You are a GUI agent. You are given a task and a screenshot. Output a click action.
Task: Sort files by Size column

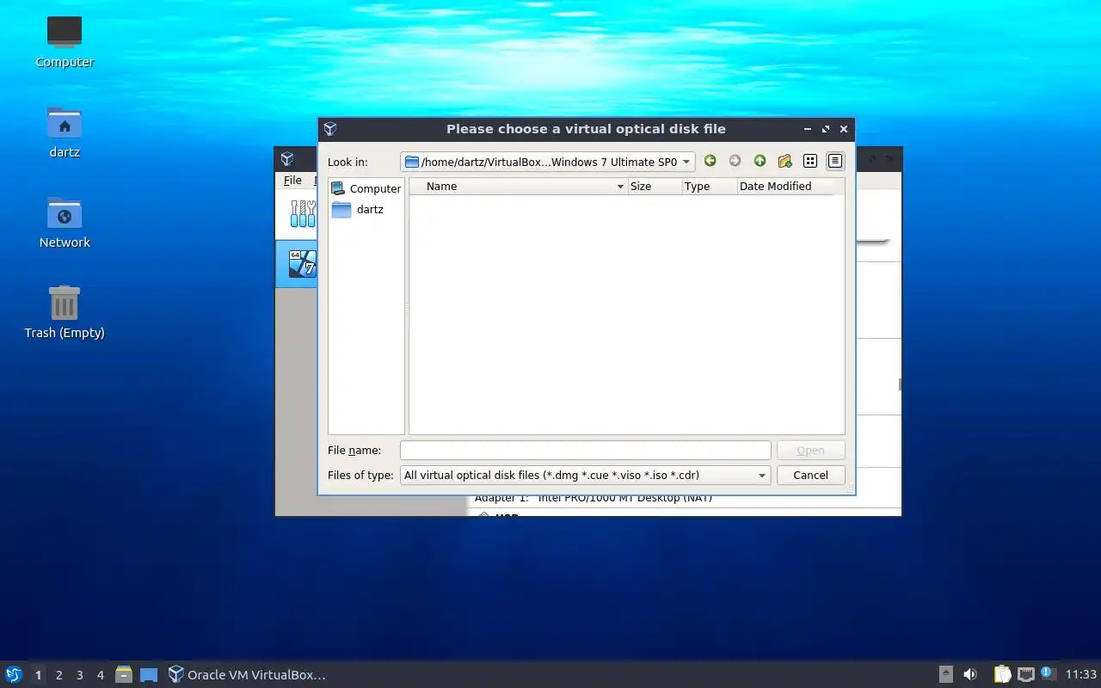coord(655,186)
